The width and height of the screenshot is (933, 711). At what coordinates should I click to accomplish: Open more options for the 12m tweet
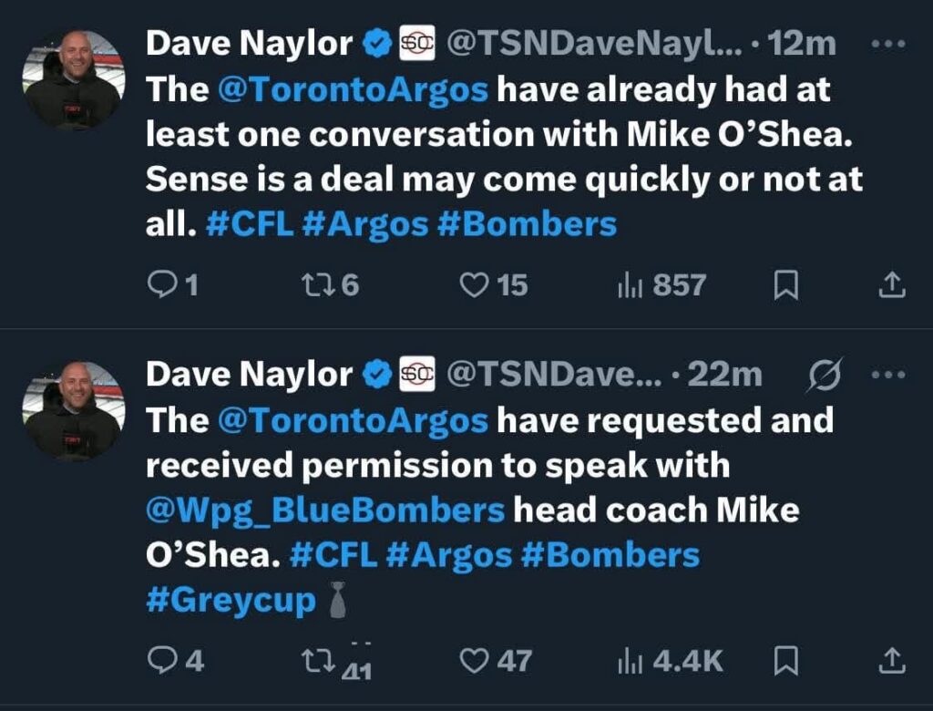coord(888,44)
